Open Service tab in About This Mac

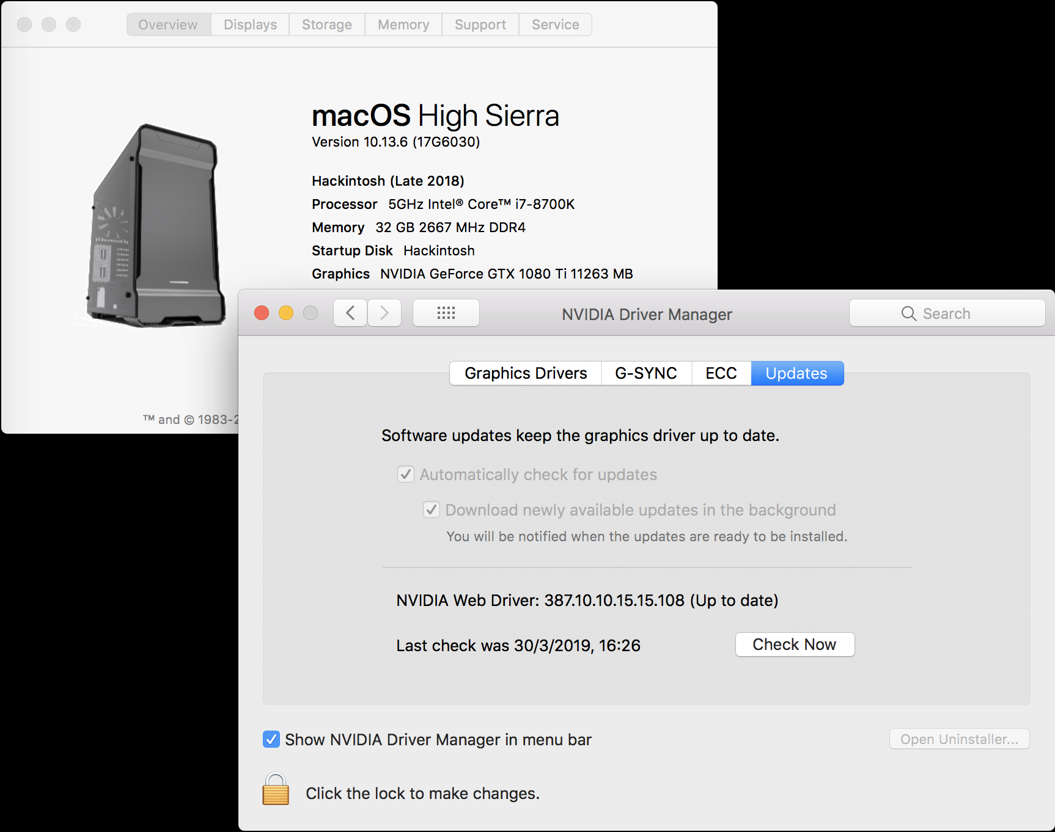555,24
